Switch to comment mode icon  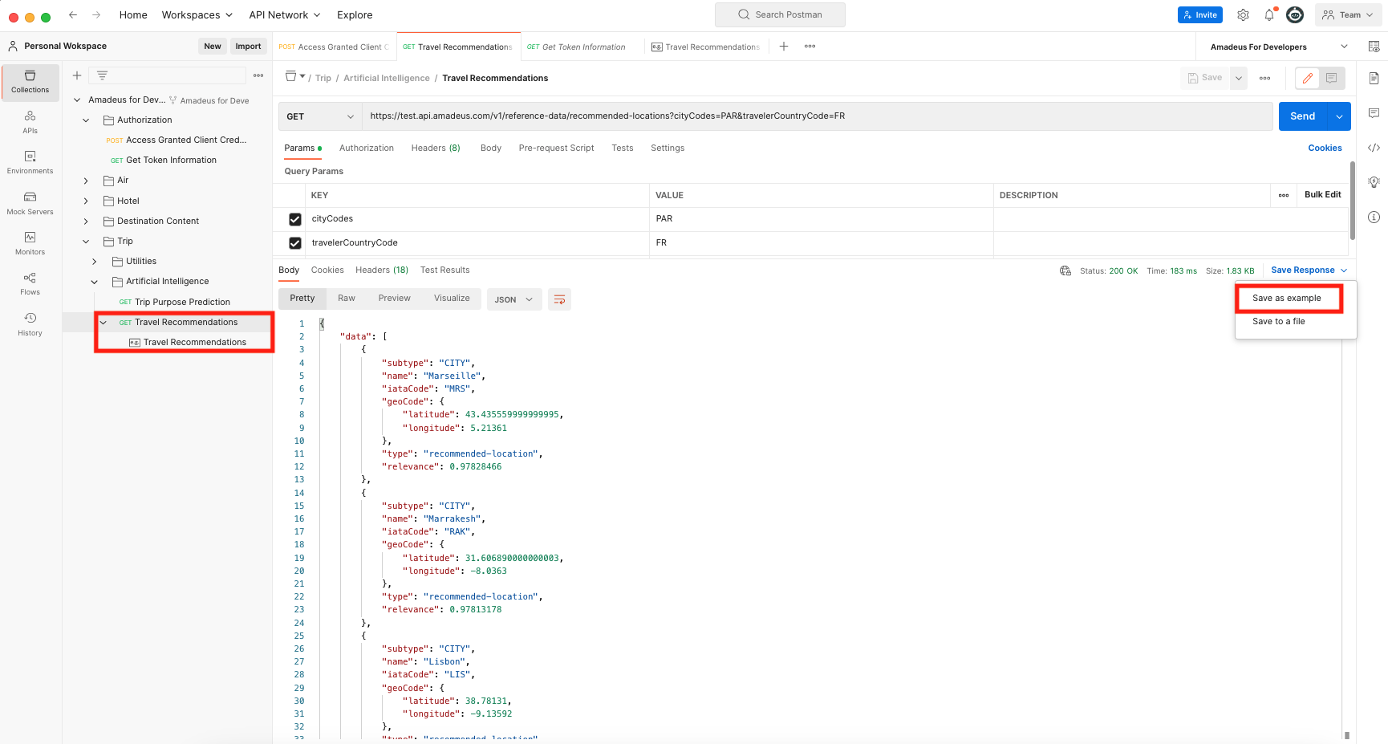(x=1332, y=78)
